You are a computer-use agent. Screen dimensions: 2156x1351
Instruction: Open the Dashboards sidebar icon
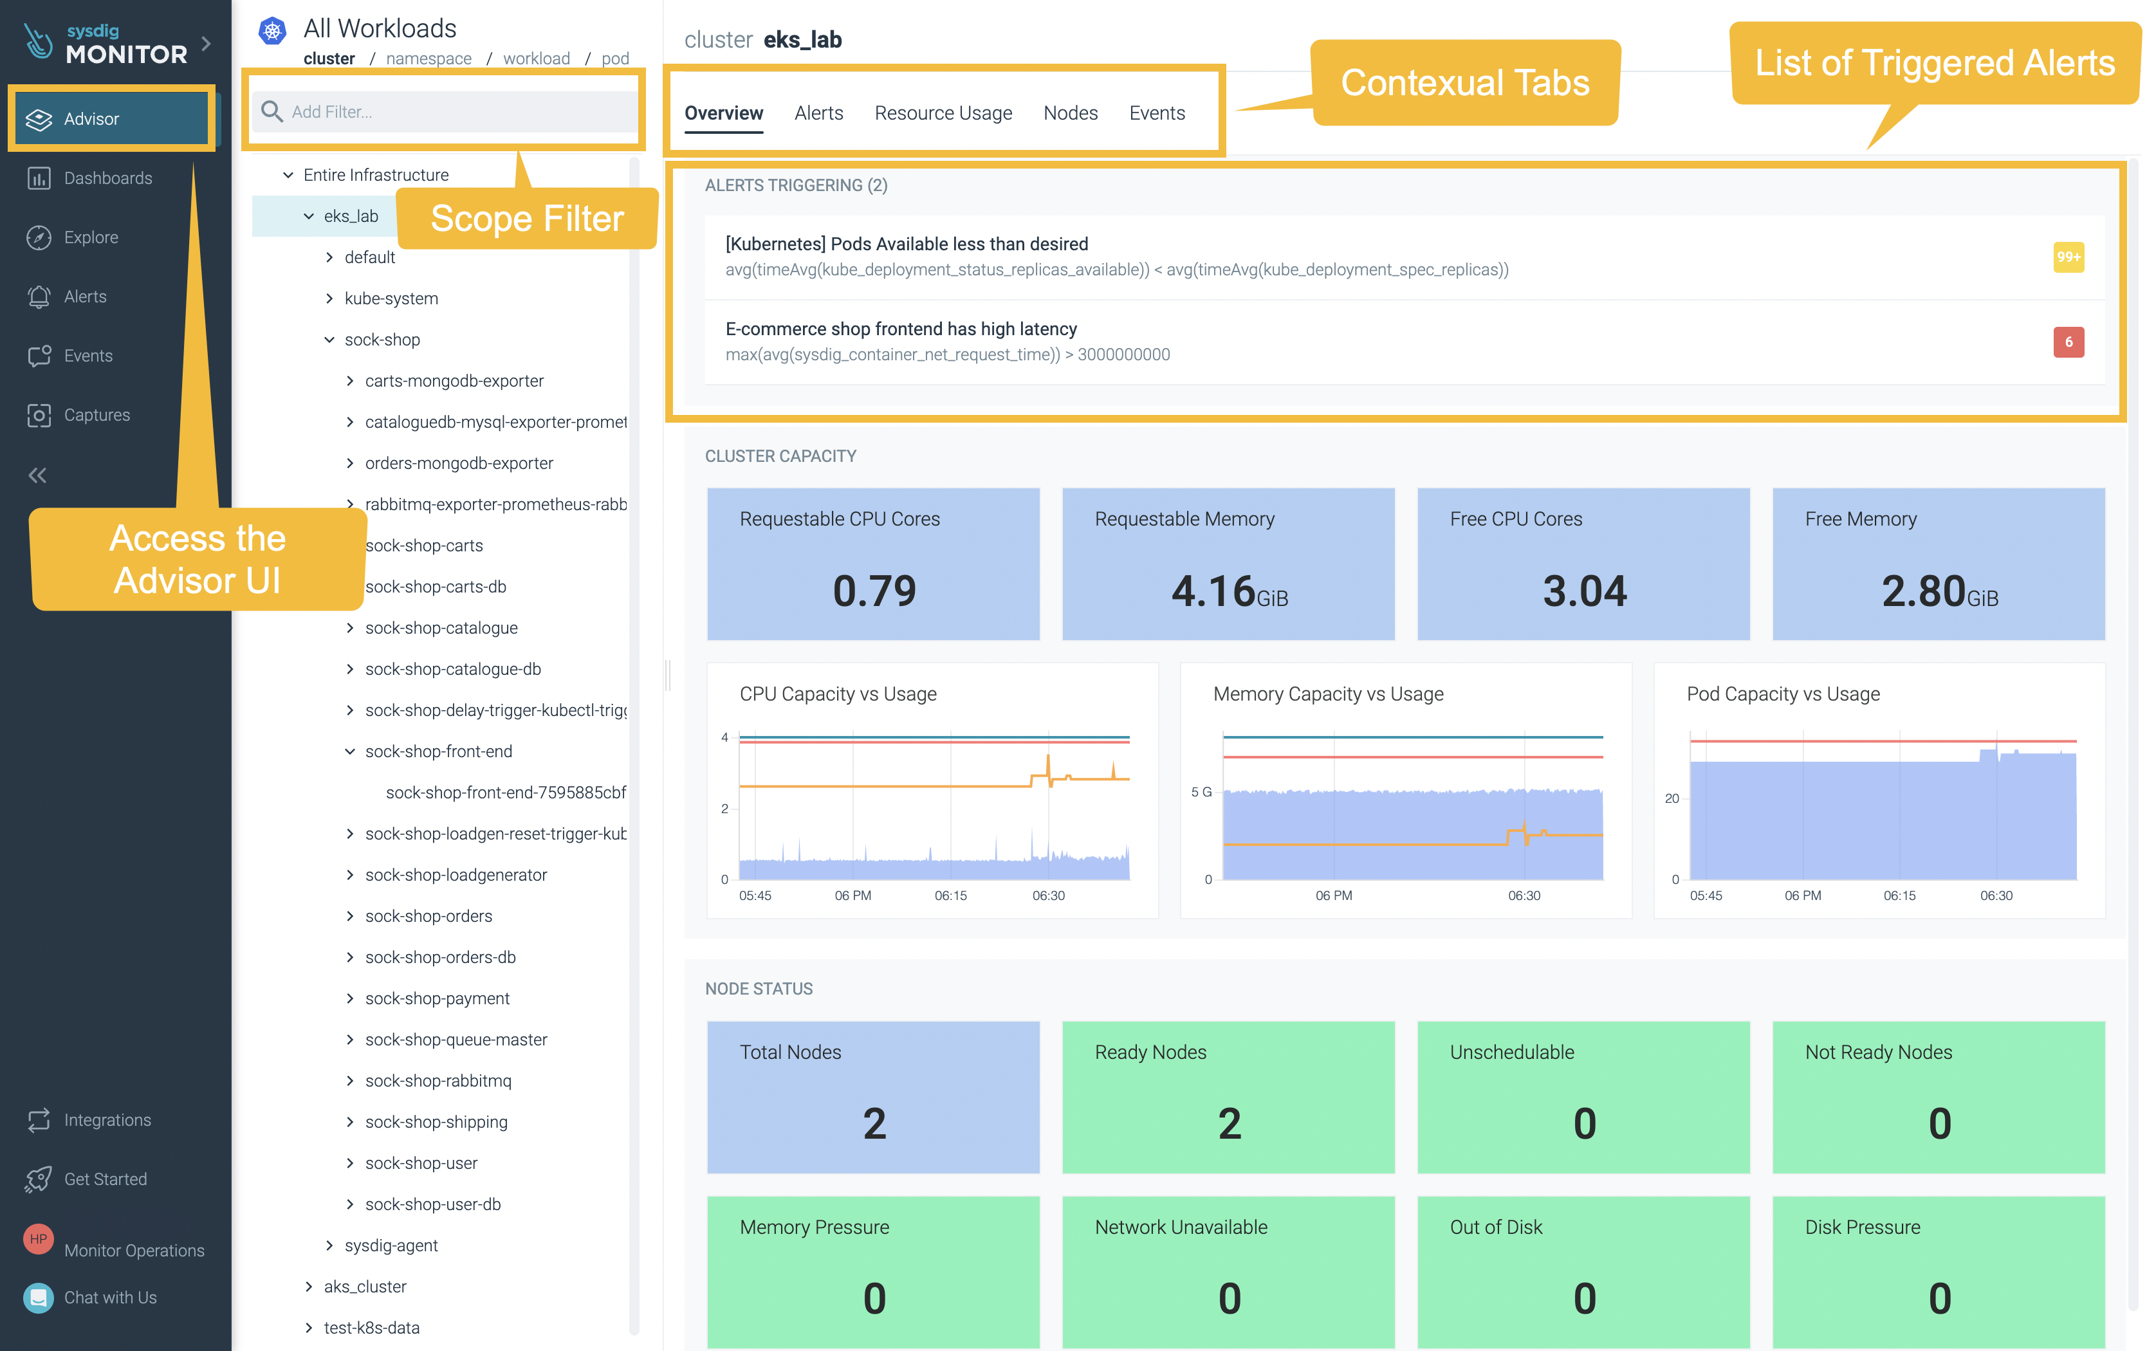click(39, 179)
